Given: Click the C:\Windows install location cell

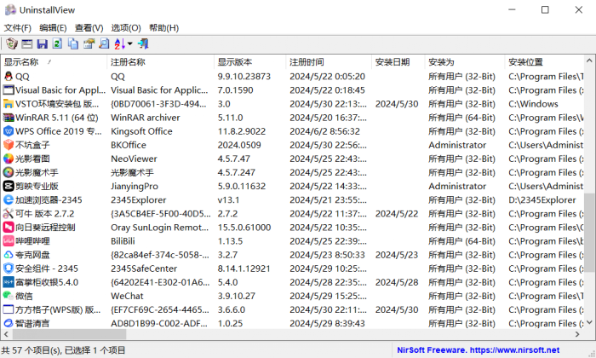Looking at the screenshot, I should 533,104.
